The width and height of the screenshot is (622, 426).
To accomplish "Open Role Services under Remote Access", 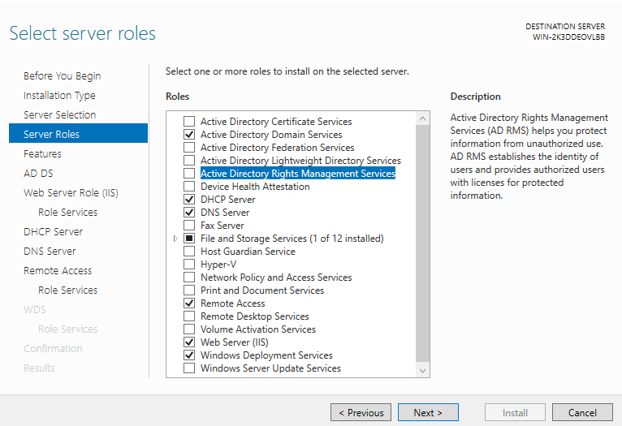I will pyautogui.click(x=68, y=290).
